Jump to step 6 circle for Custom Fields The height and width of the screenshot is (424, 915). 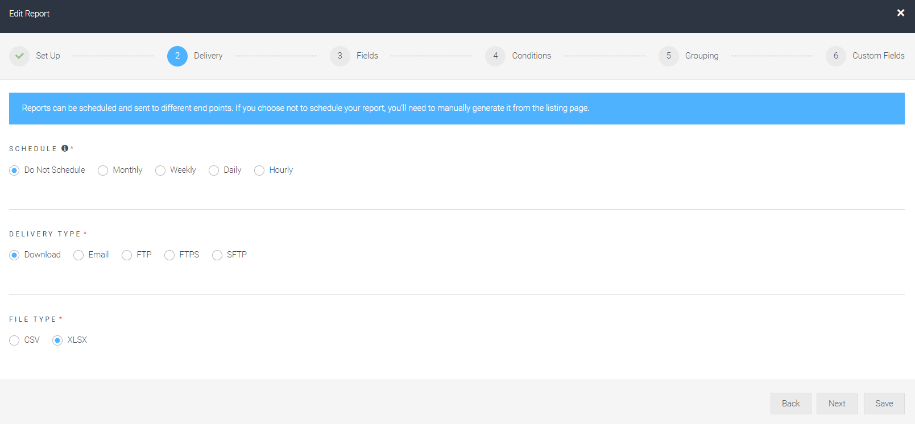[836, 56]
